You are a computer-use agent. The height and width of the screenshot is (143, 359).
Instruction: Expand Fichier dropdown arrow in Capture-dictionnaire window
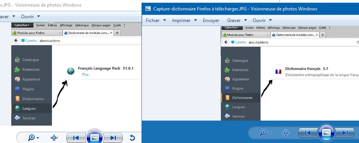tap(164, 20)
